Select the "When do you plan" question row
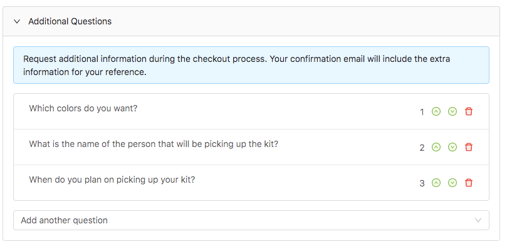Image resolution: width=507 pixels, height=244 pixels. point(251,183)
